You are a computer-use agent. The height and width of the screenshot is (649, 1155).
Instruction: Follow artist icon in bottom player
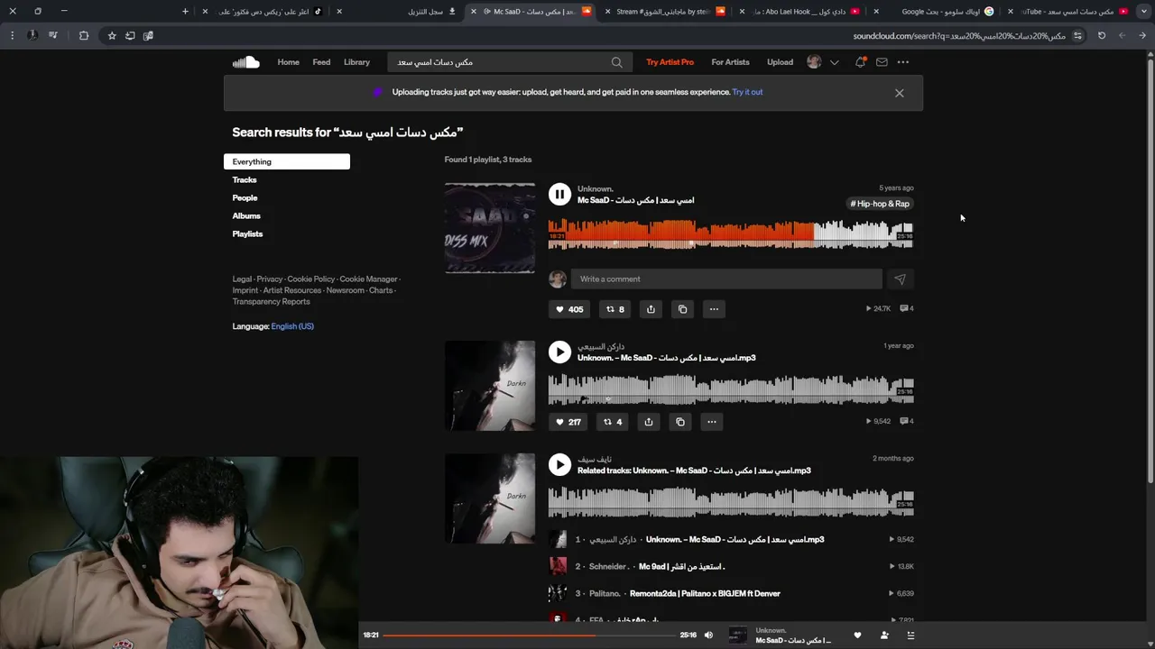point(884,635)
